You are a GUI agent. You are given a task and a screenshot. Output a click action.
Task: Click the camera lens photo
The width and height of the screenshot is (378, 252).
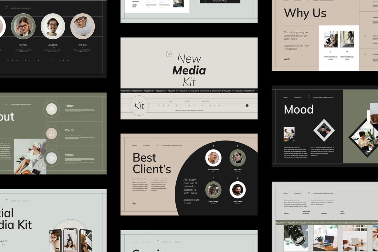click(296, 238)
